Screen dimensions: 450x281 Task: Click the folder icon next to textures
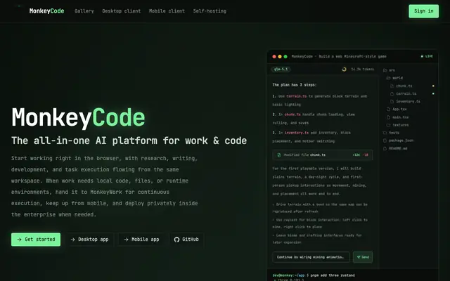[388, 125]
